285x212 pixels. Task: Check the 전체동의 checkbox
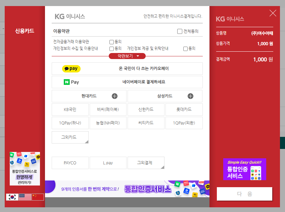pyautogui.click(x=180, y=31)
